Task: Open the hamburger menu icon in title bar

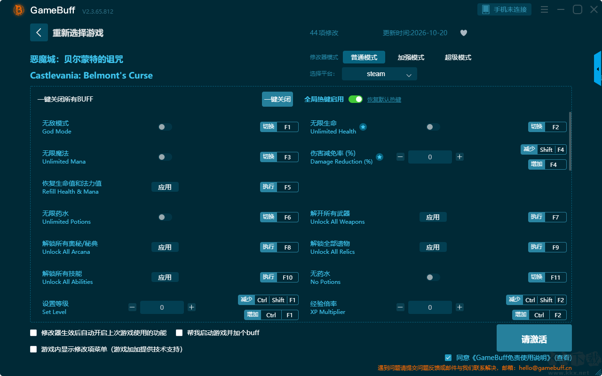Action: 544,9
